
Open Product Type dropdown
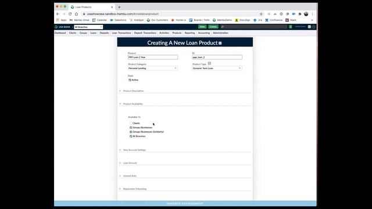(x=217, y=69)
